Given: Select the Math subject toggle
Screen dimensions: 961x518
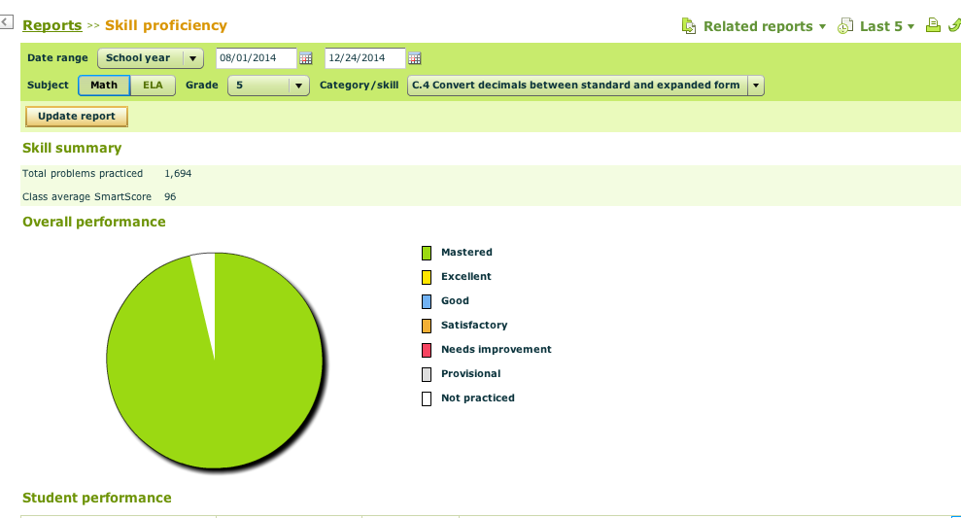Looking at the screenshot, I should pos(104,86).
